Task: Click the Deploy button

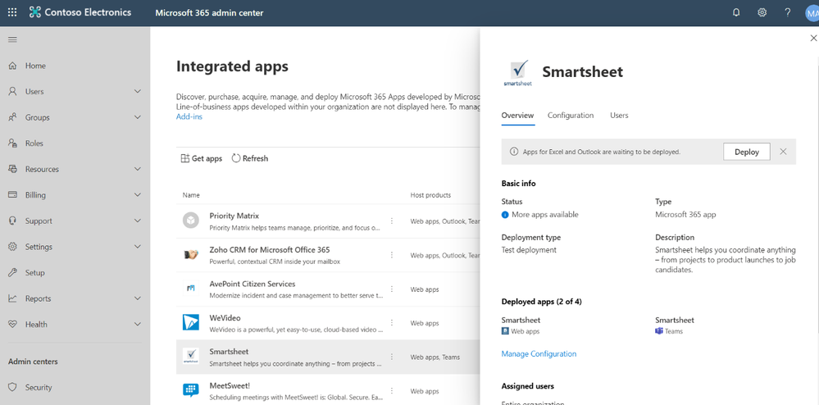Action: (x=746, y=152)
